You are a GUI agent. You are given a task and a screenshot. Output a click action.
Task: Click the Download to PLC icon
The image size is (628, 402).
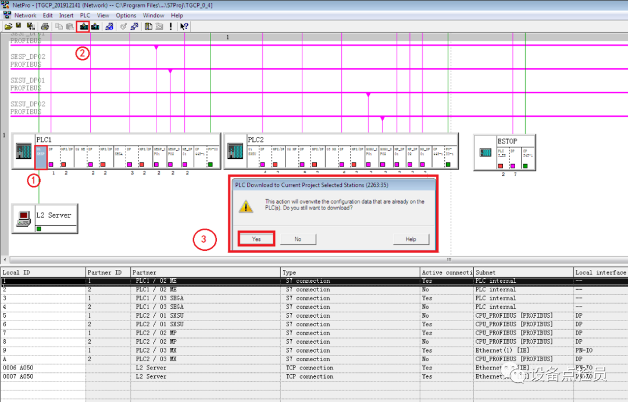(83, 26)
